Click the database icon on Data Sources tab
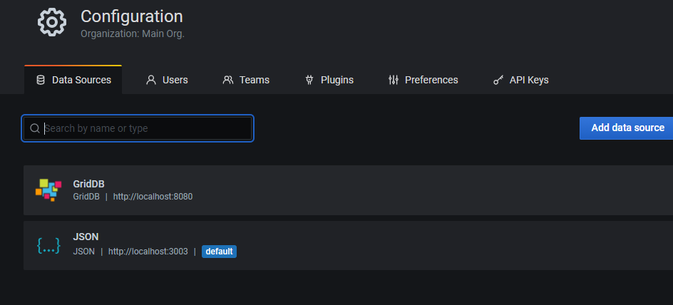This screenshot has width=673, height=305. (41, 80)
